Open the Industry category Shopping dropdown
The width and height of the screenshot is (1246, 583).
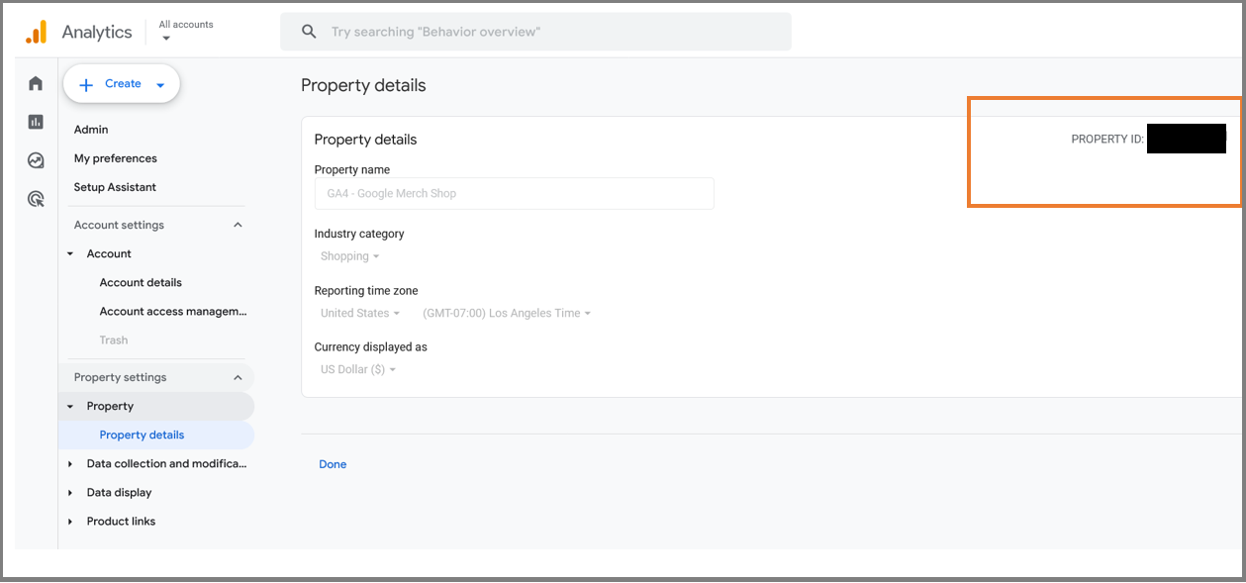[350, 256]
